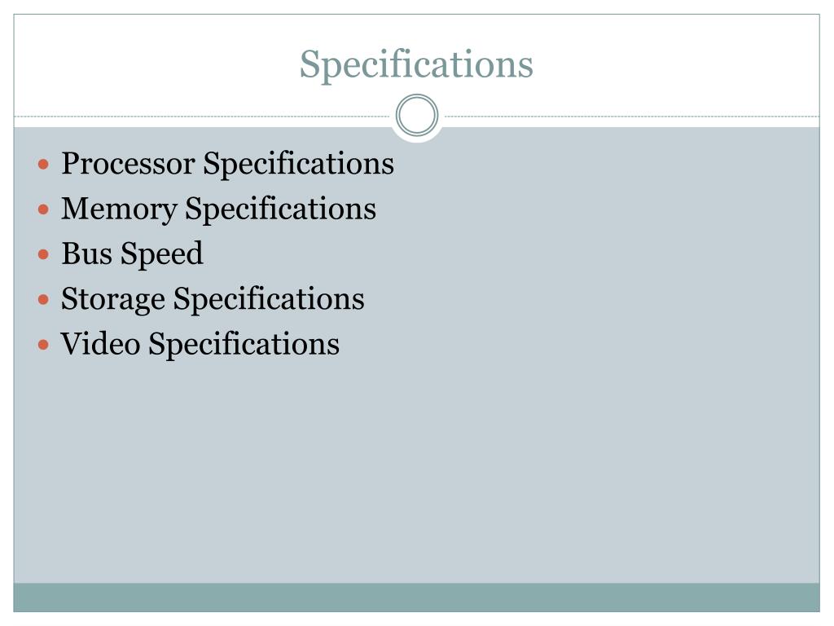Screen dimensions: 834x626
Task: Click the orange bullet beside Bus Speed
Action: click(x=44, y=254)
